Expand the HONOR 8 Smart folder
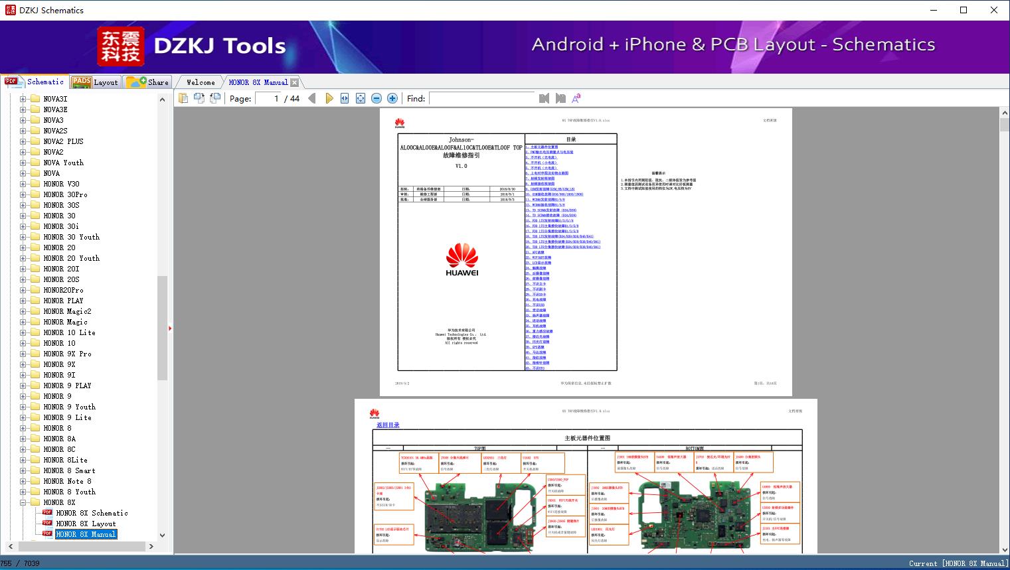The width and height of the screenshot is (1010, 570). [23, 470]
